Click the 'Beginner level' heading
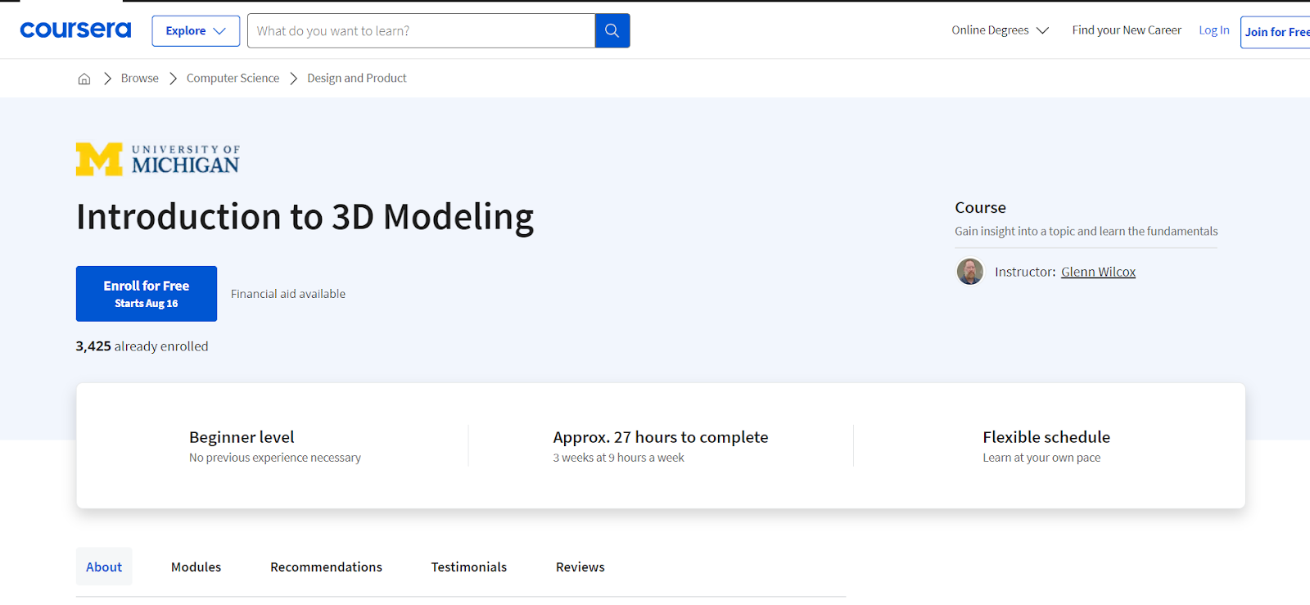This screenshot has height=605, width=1310. point(242,437)
